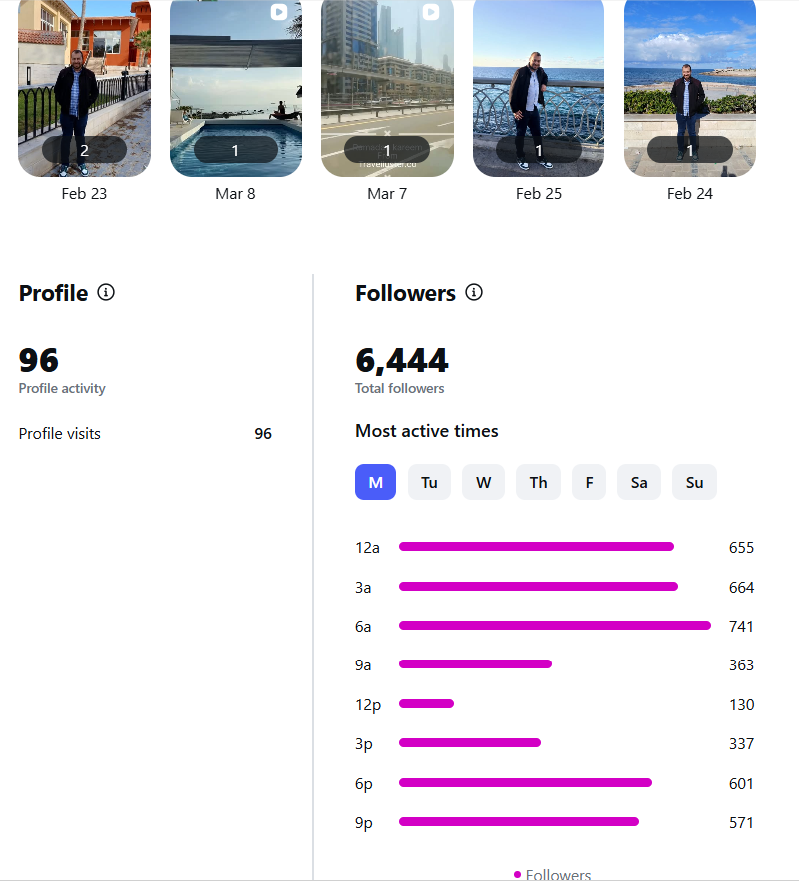Click the reel icon on Mar 8 post
The height and width of the screenshot is (881, 799).
pyautogui.click(x=279, y=12)
